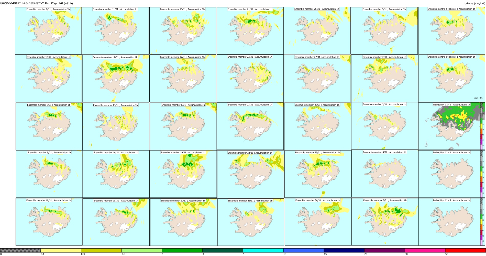
Task: Click the red above-50 legend swatch
Action: (465, 250)
